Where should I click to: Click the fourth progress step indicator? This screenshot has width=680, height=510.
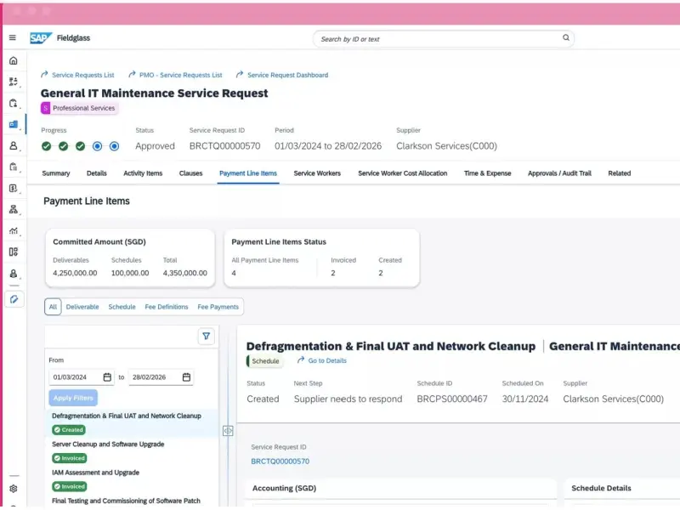tap(97, 146)
